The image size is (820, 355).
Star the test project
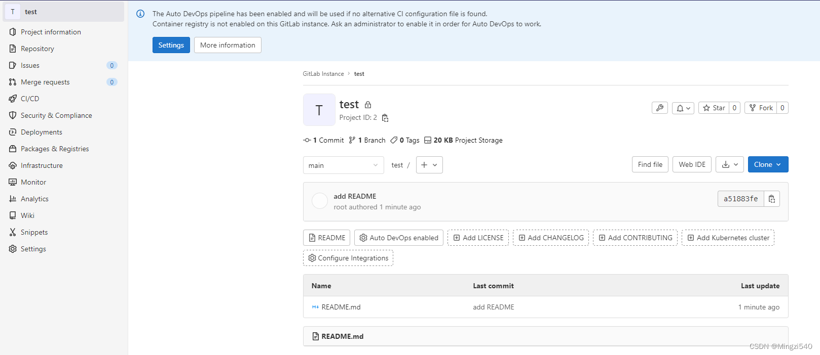[x=715, y=108]
